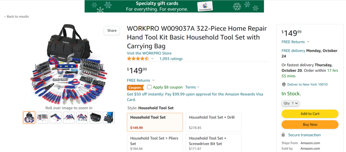The width and height of the screenshot is (346, 152).
Task: Open the Qty quantity dropdown
Action: pyautogui.click(x=291, y=103)
